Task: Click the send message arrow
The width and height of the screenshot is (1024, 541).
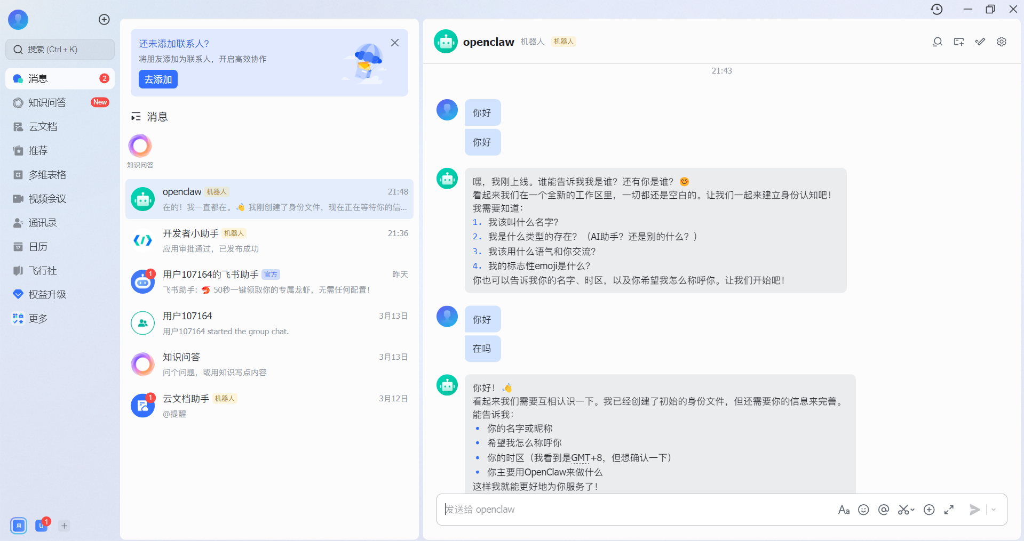Action: pos(974,510)
